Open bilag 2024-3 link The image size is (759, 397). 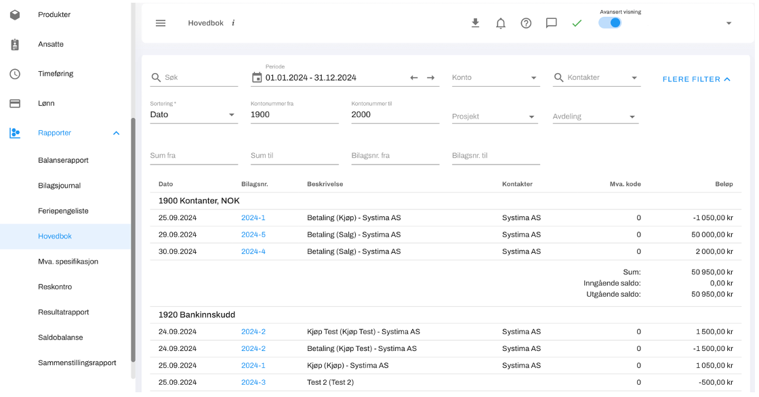[x=253, y=383]
